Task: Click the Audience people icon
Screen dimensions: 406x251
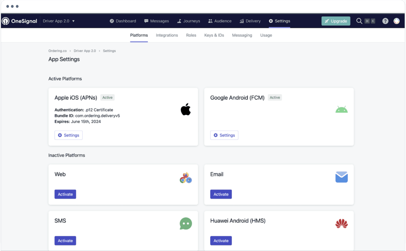Action: tap(210, 21)
